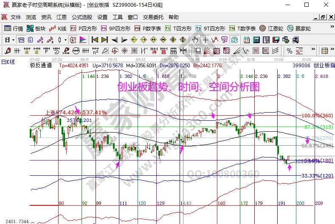The height and width of the screenshot is (224, 335).
Task: Switch to the K线 candlestick chart
Action: (58, 28)
